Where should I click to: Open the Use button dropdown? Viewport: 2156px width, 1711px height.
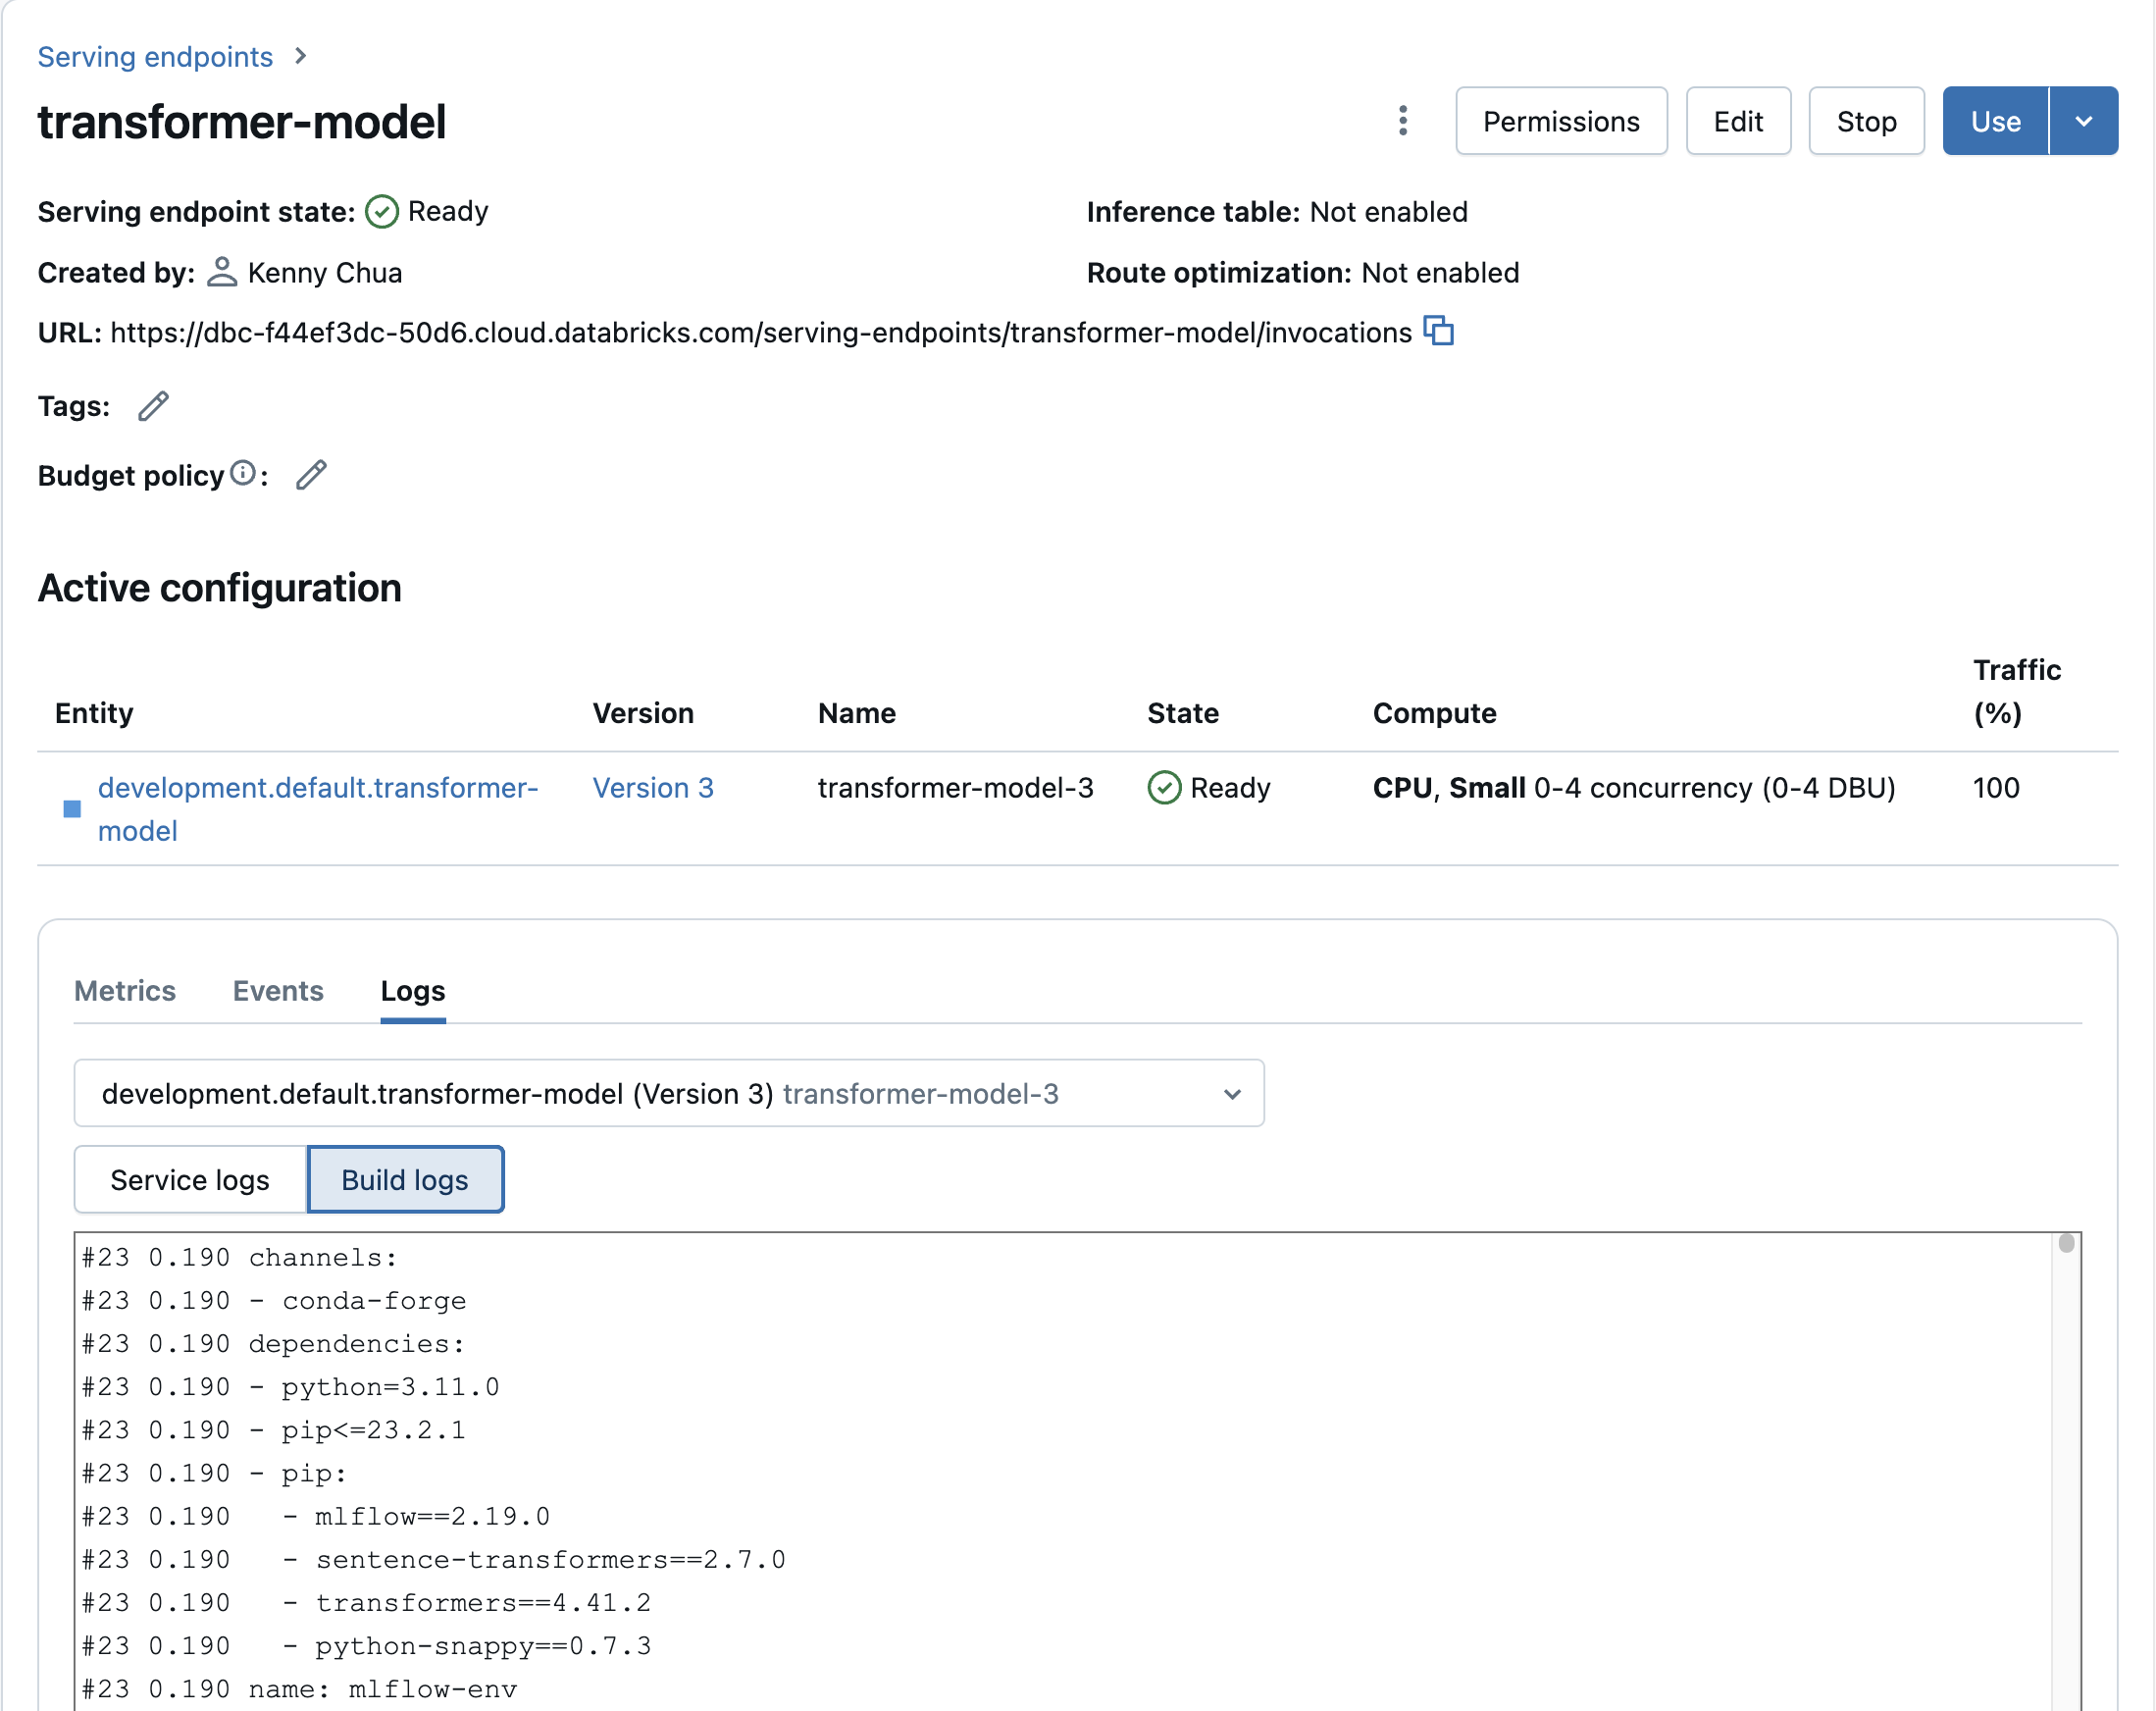(x=2084, y=121)
